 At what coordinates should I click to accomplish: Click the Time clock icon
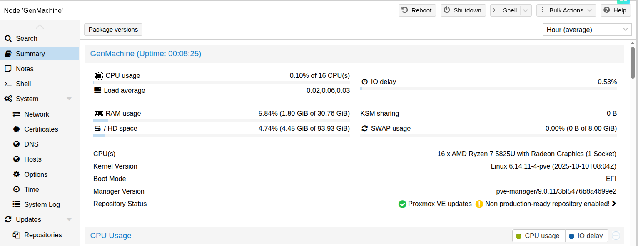17,189
